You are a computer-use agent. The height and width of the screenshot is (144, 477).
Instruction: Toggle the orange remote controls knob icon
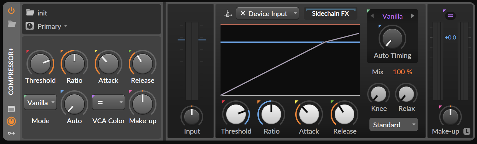(11, 121)
